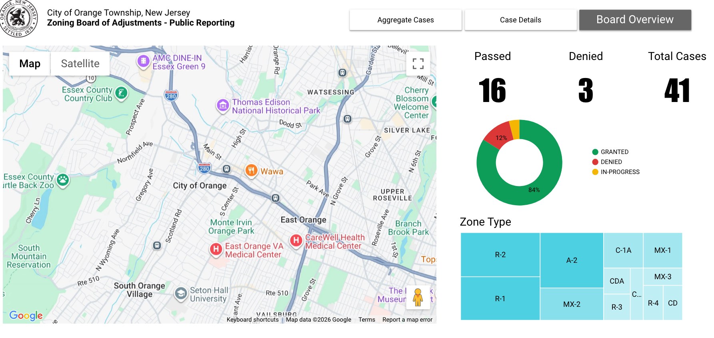Click the Essex County Country Club marker
This screenshot has width=714, height=338.
tap(121, 94)
